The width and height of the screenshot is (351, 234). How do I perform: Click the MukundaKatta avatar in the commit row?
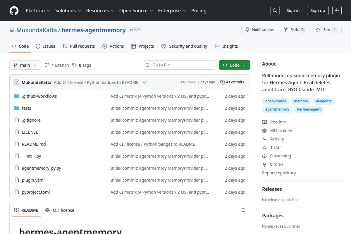pos(16,82)
